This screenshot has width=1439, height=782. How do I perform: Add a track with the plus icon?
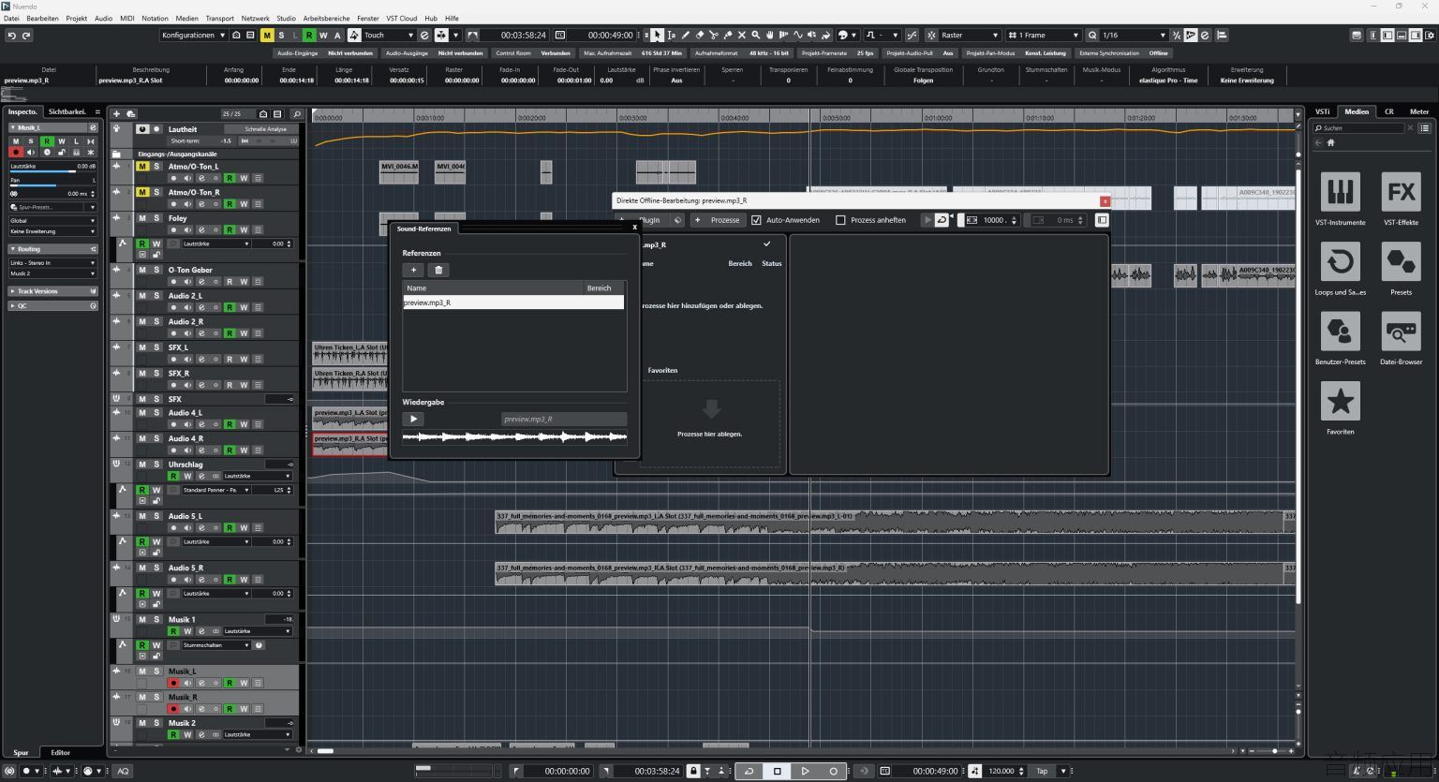coord(116,113)
